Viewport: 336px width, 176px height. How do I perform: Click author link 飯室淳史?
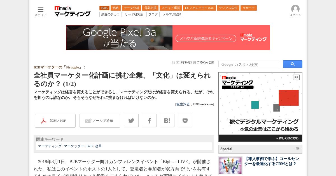(x=183, y=104)
